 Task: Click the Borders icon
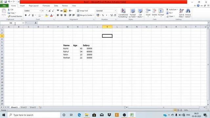[39, 15]
